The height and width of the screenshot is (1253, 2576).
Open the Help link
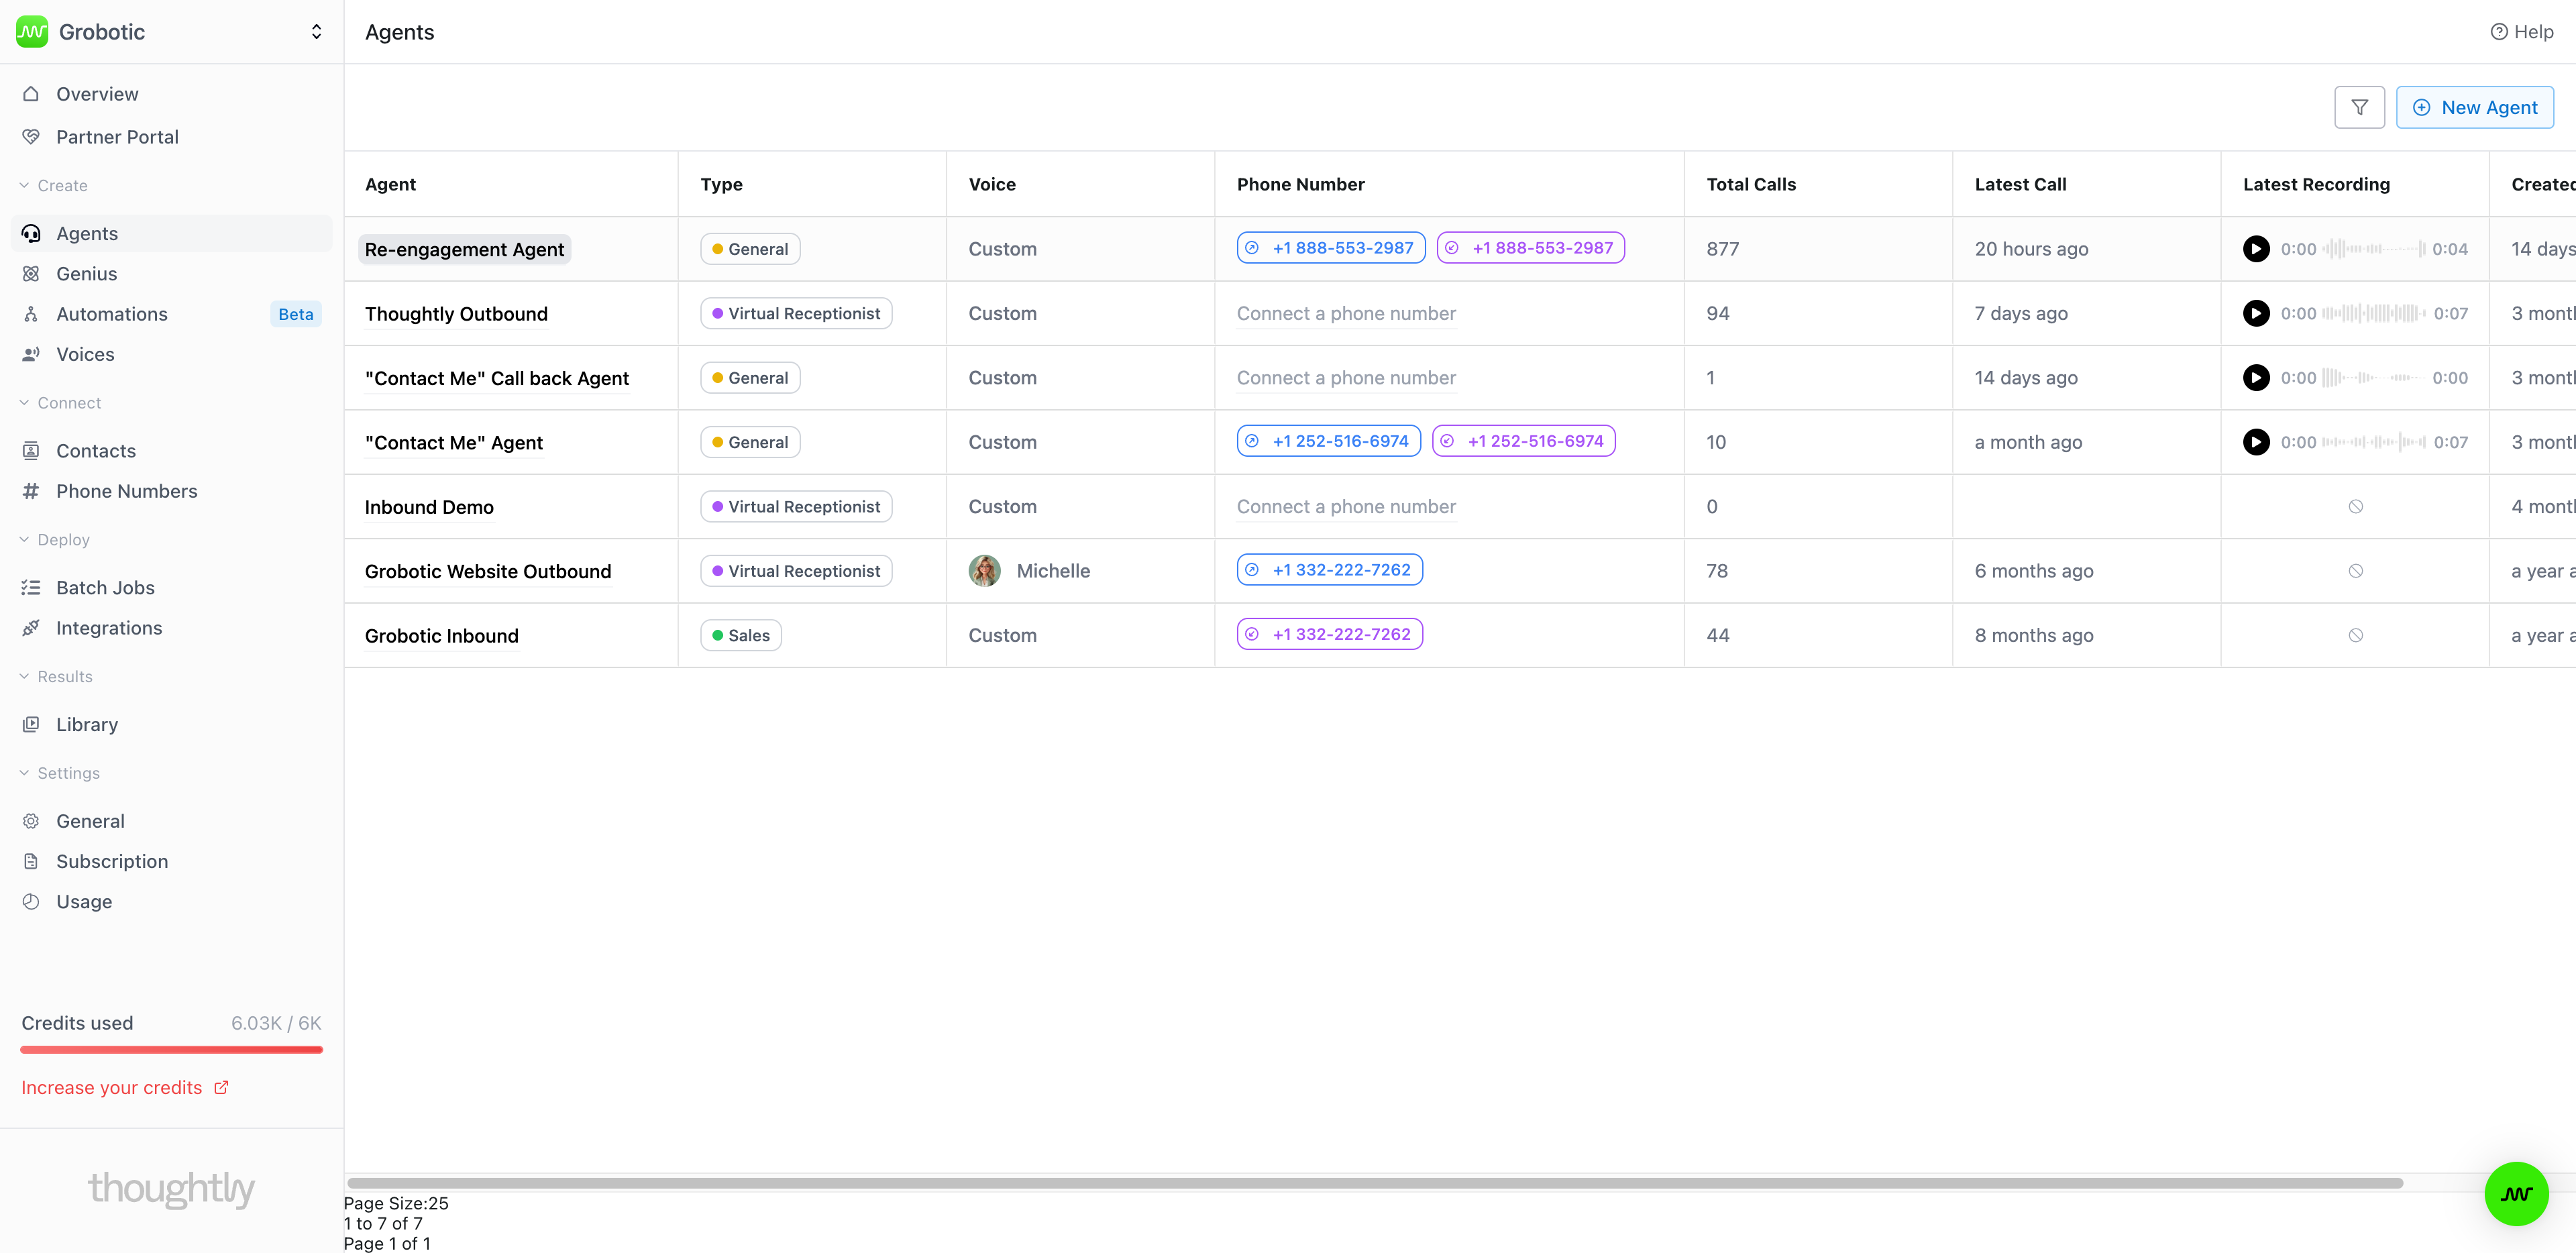click(2521, 32)
